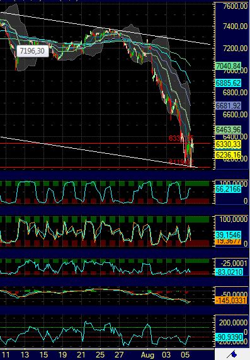Screen dimensions: 250x360
Task: Click the date label 21
Action: 81,355
